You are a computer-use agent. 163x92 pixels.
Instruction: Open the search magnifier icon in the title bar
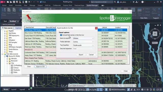115,2
